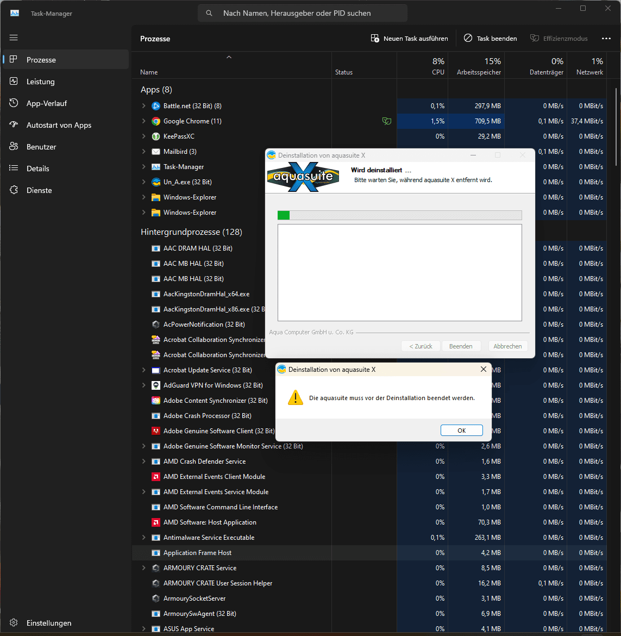Click the Battle.net app icon

coord(155,106)
